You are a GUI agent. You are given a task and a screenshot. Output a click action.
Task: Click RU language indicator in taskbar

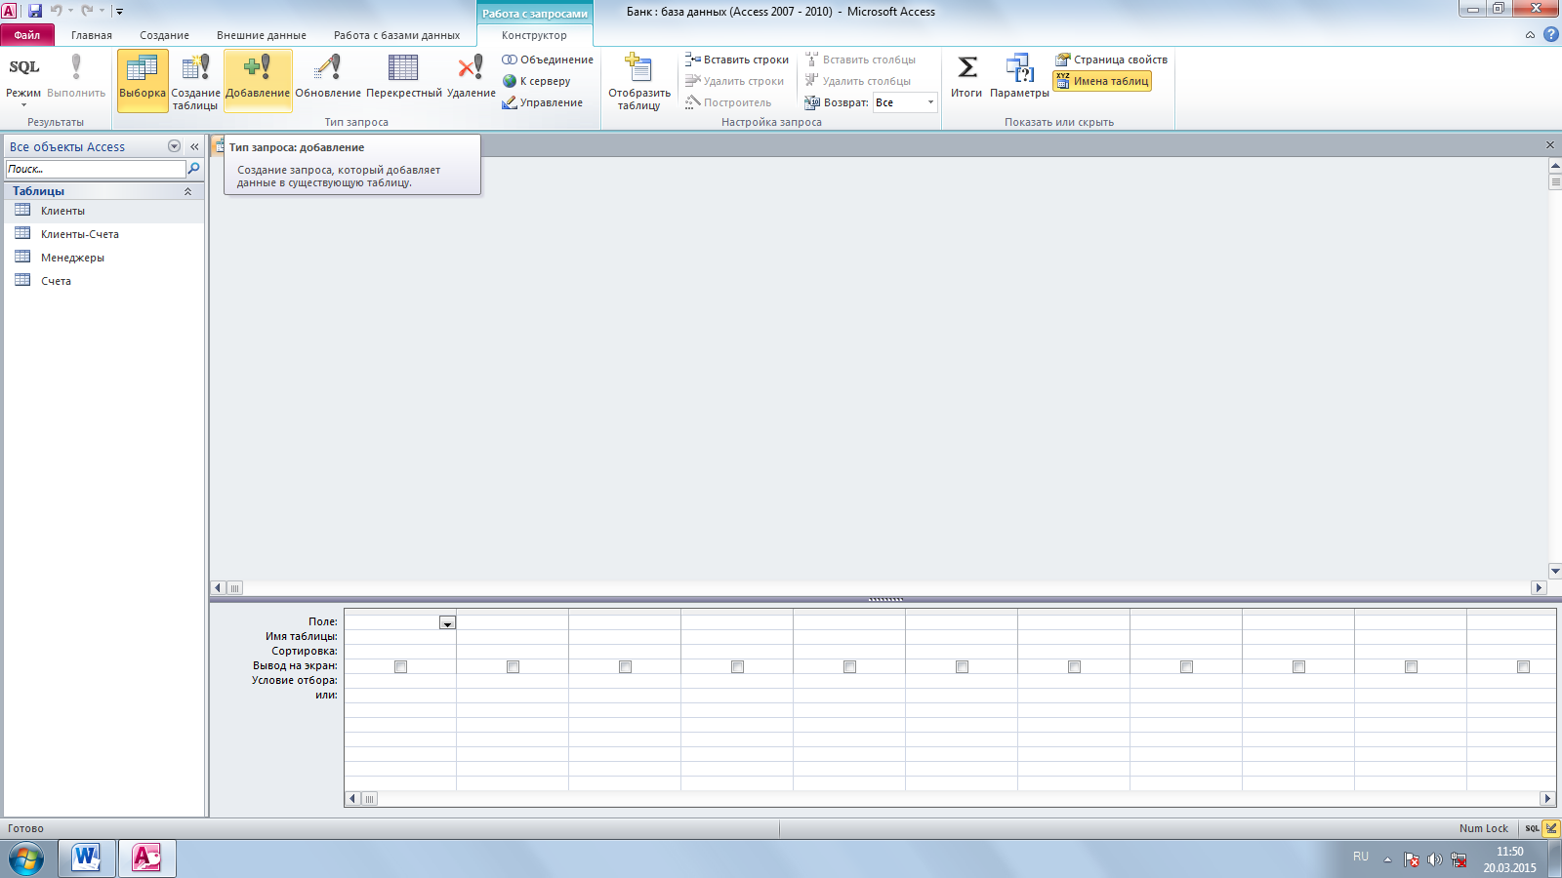(x=1361, y=857)
